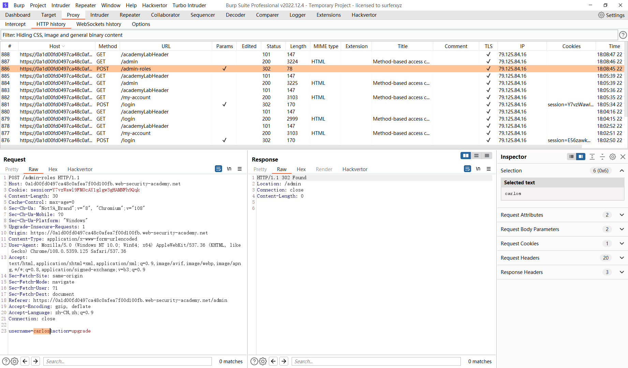Open the Project menu
Viewport: 628px width, 368px height.
click(38, 5)
